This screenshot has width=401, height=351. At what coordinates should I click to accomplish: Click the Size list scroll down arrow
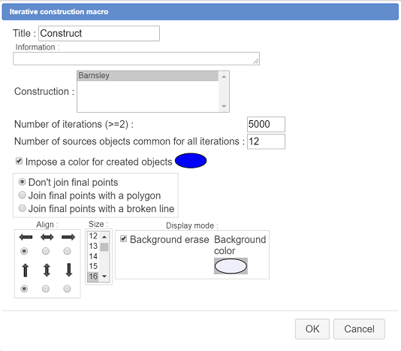[x=104, y=277]
